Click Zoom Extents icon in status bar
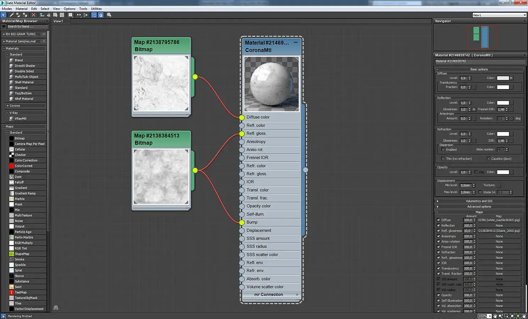The image size is (528, 319). [512, 316]
